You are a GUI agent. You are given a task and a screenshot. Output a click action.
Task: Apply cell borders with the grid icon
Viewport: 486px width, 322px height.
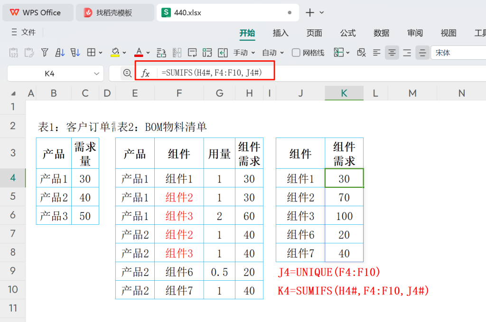[x=91, y=53]
